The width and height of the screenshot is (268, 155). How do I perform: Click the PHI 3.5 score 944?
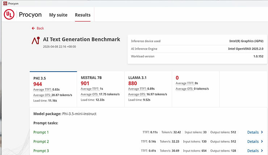(38, 84)
